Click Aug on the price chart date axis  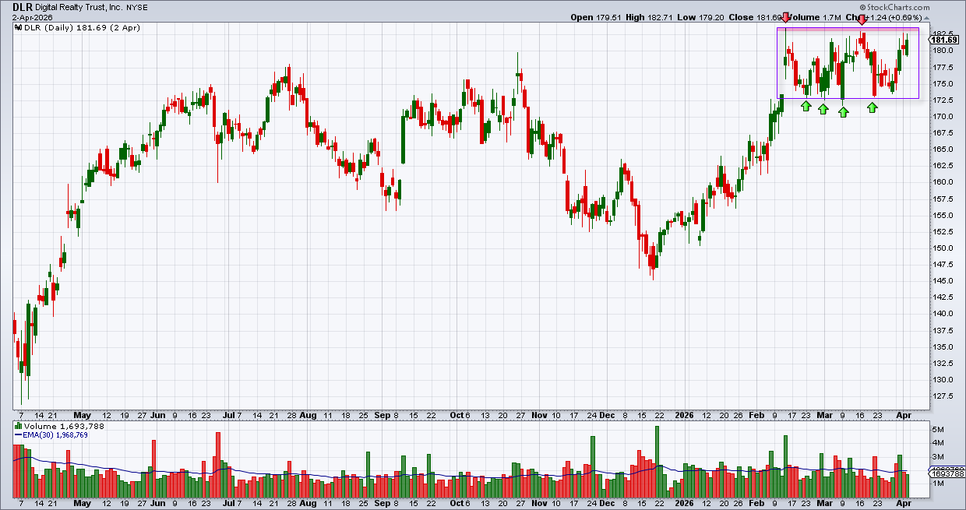pos(308,415)
